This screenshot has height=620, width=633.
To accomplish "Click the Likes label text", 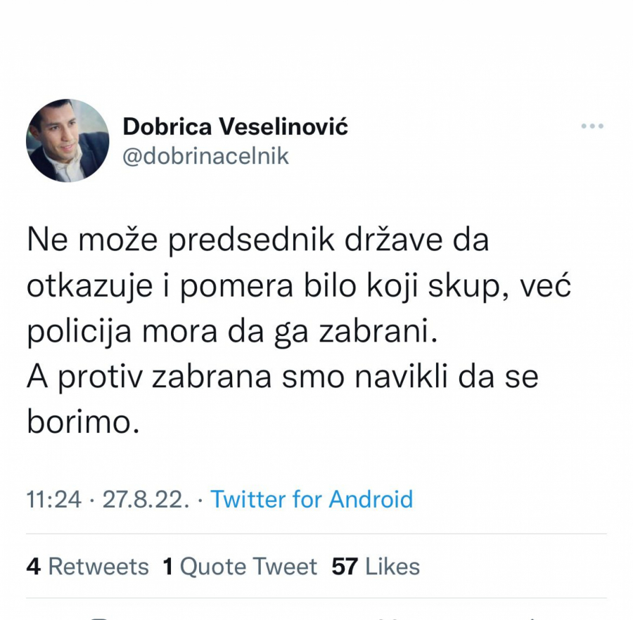I will 390,566.
